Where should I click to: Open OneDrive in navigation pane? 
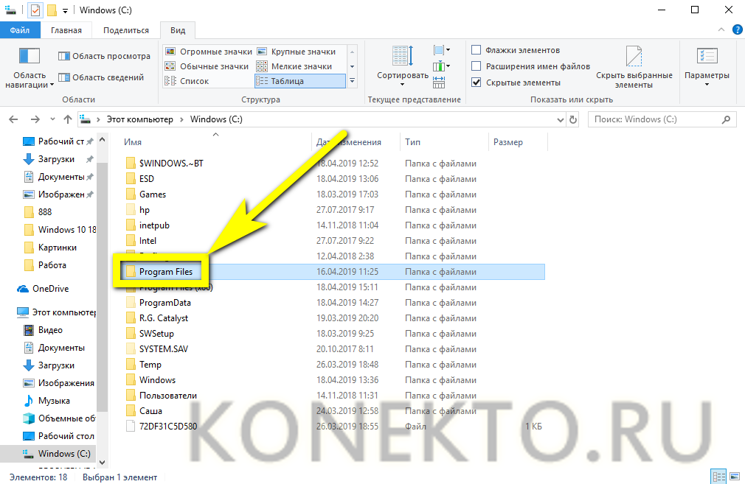tap(44, 289)
